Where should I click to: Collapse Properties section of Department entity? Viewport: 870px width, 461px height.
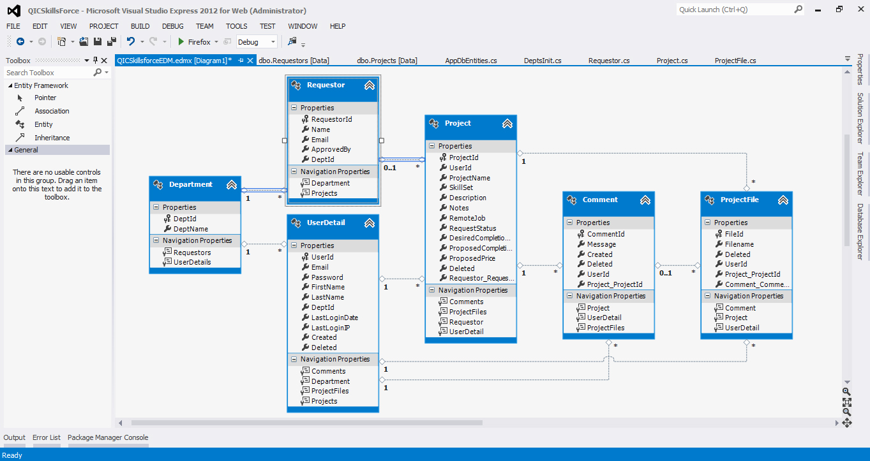coord(156,207)
